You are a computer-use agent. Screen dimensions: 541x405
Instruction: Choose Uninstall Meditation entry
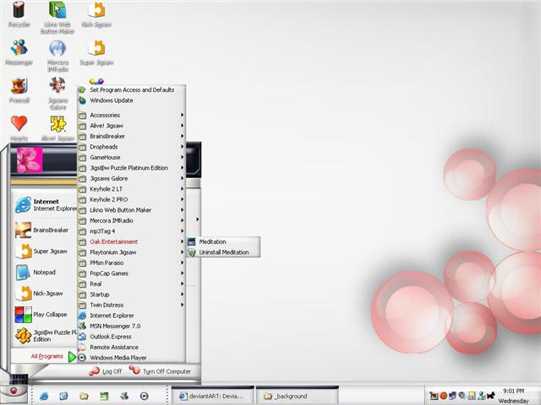223,252
